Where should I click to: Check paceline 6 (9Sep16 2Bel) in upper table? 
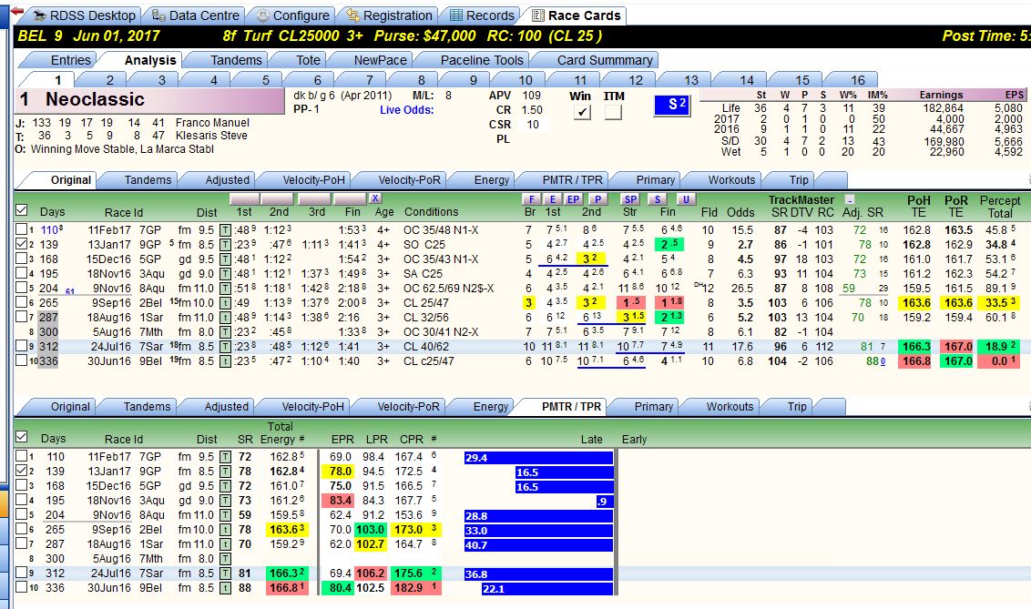click(x=22, y=301)
